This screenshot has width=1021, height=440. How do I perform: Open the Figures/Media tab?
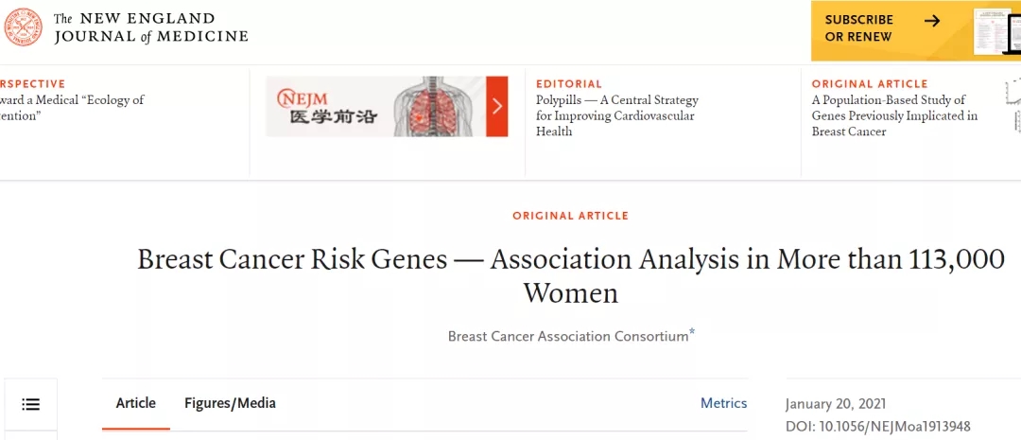pos(230,403)
